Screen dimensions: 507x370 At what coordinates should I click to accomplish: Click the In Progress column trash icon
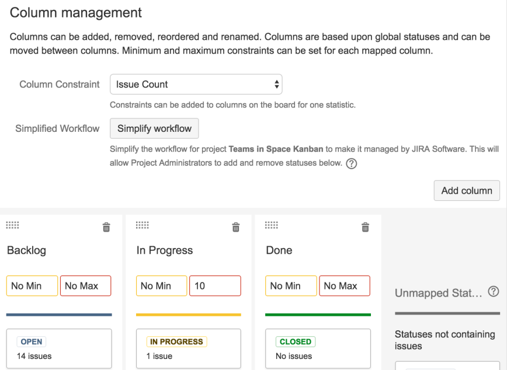(236, 227)
